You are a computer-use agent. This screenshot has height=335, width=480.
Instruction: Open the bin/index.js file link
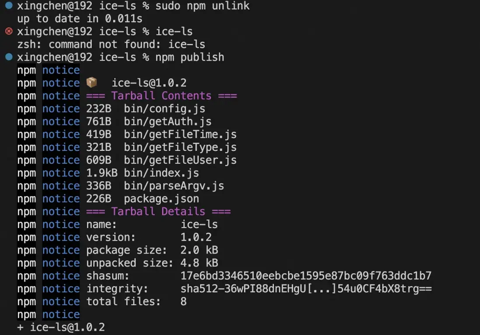161,173
